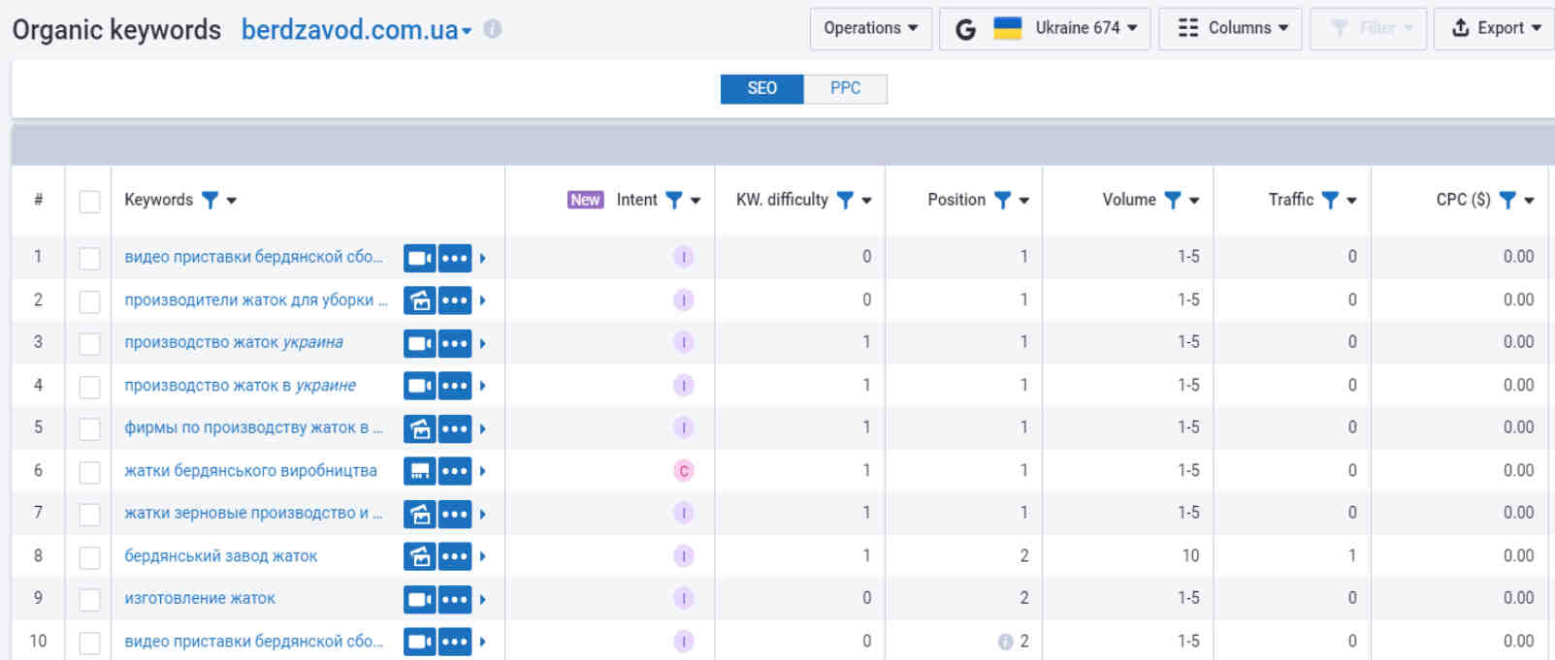Click the Volume column filter funnel
This screenshot has height=660, width=1555.
tap(1173, 200)
